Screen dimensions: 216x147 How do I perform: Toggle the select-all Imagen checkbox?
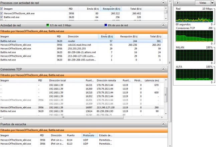[x=2, y=9]
